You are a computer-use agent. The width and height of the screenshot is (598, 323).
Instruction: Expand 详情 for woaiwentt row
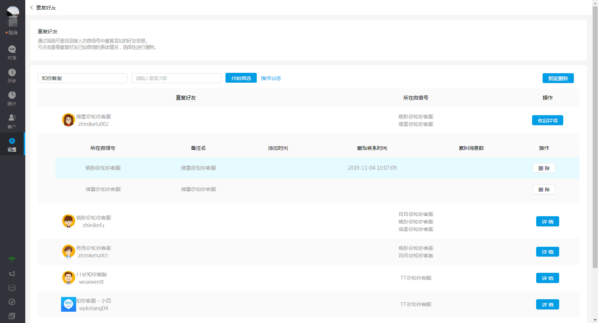pos(547,278)
